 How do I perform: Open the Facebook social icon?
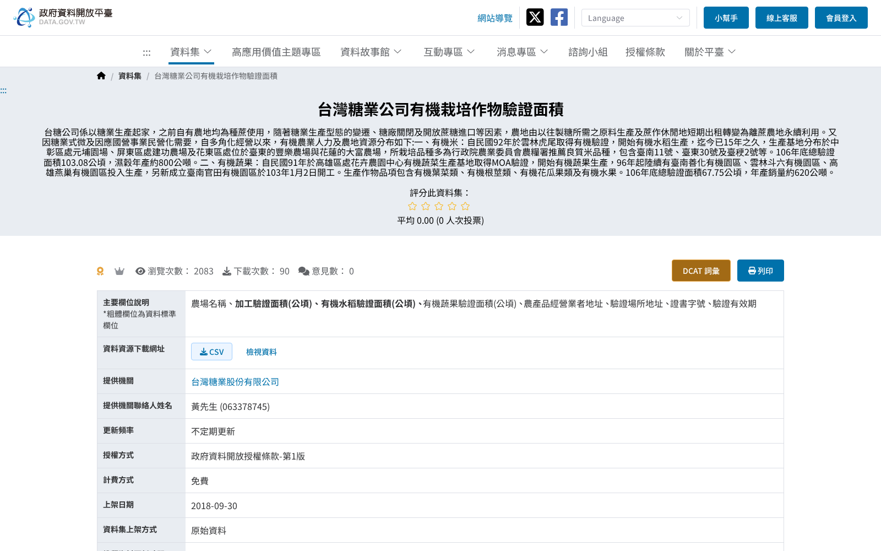pyautogui.click(x=559, y=17)
